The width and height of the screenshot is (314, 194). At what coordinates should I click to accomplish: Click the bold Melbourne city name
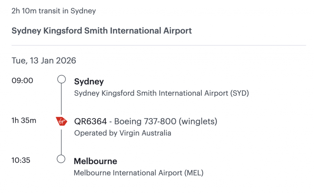click(x=95, y=161)
